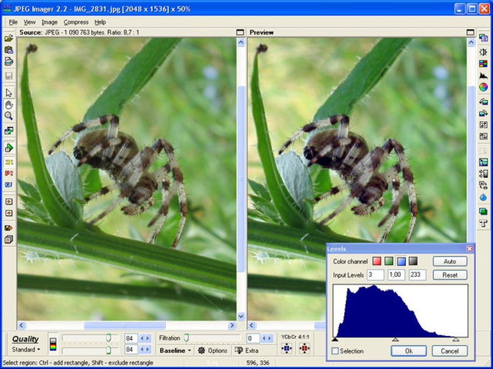Viewport: 493px width, 369px height.
Task: Click the Auto levels button
Action: point(450,261)
